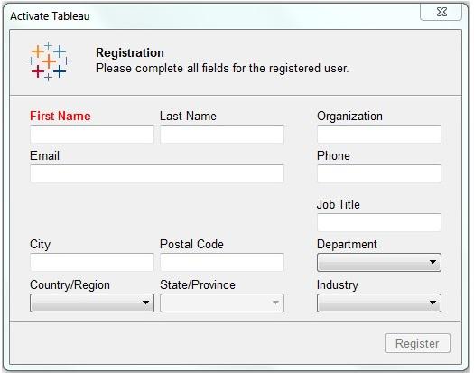Focus the Job Title field
The width and height of the screenshot is (474, 373).
click(379, 222)
